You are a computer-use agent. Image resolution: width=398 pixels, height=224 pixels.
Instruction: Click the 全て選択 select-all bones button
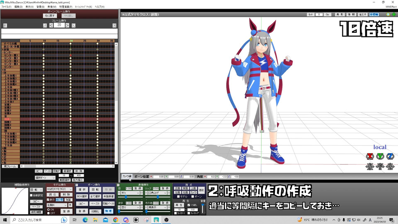pos(95,196)
